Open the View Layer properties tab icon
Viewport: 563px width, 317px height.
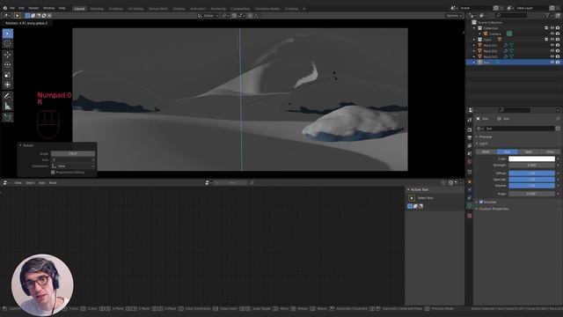pyautogui.click(x=469, y=146)
